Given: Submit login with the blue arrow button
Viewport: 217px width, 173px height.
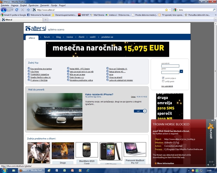Looking at the screenshot, I should [181, 71].
